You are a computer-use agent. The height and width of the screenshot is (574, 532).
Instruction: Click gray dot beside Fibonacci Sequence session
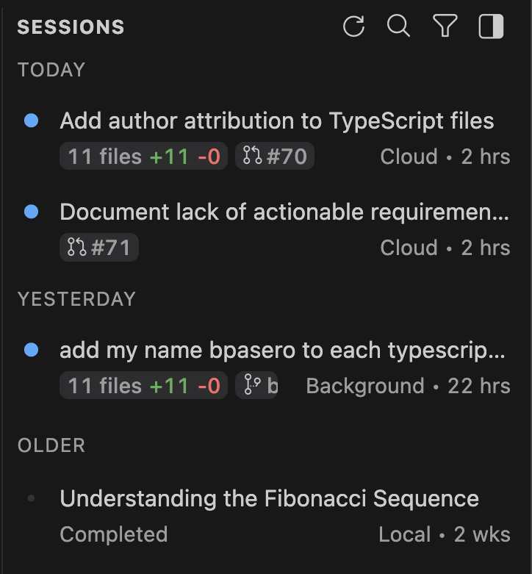(x=32, y=498)
